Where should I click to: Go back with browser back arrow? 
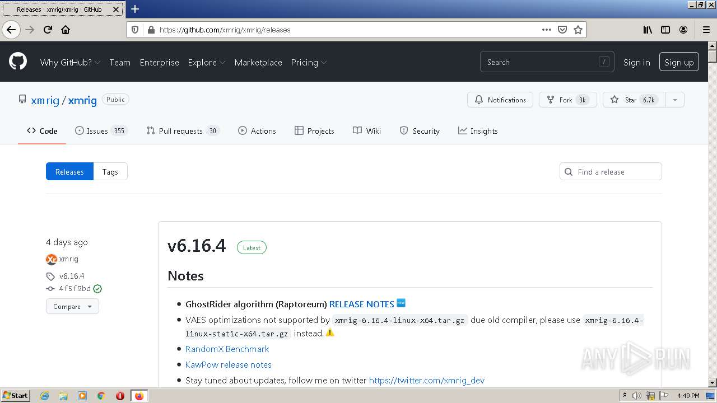(x=11, y=30)
